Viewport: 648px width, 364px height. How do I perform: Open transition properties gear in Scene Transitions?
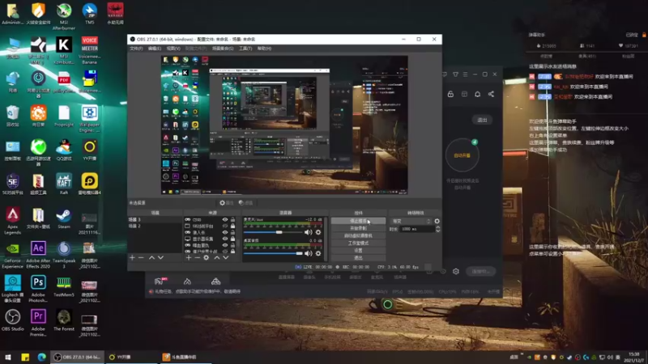(x=437, y=221)
